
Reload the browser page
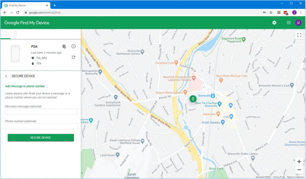point(18,12)
